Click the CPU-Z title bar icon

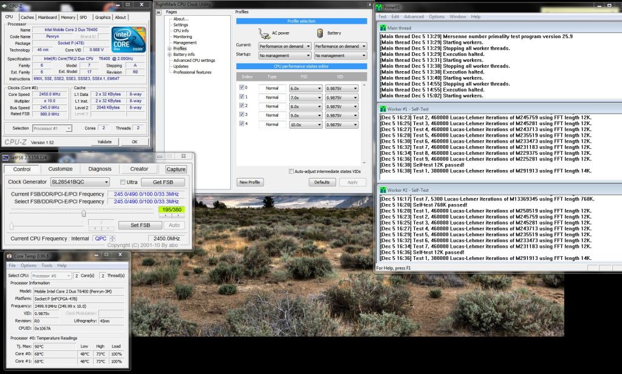pos(5,5)
